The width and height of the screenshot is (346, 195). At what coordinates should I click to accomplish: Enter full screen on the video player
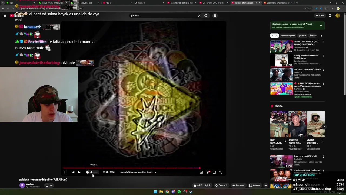tap(221, 172)
